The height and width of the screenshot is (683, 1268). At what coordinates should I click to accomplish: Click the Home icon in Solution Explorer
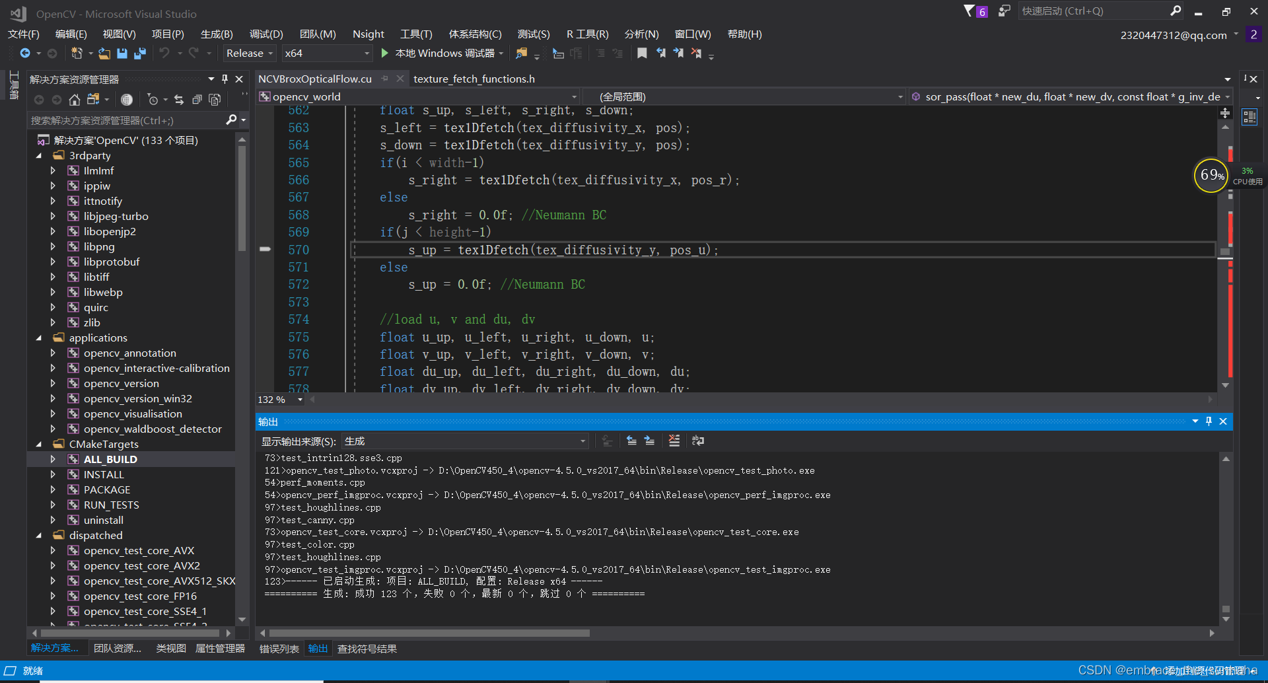74,99
